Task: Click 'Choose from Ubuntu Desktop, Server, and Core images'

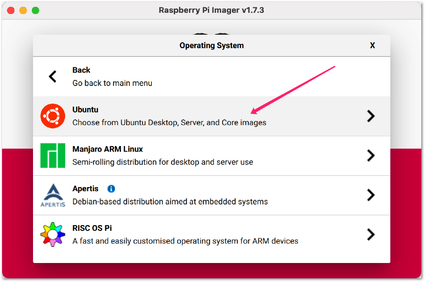Action: pos(170,123)
